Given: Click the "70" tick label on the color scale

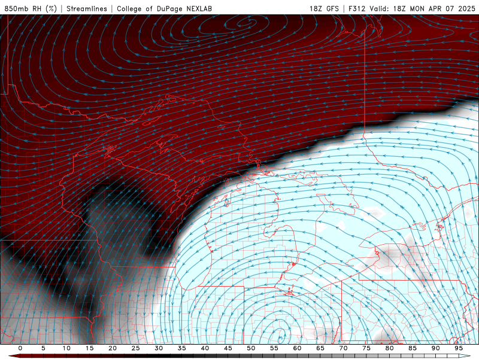Looking at the screenshot, I should tap(343, 348).
